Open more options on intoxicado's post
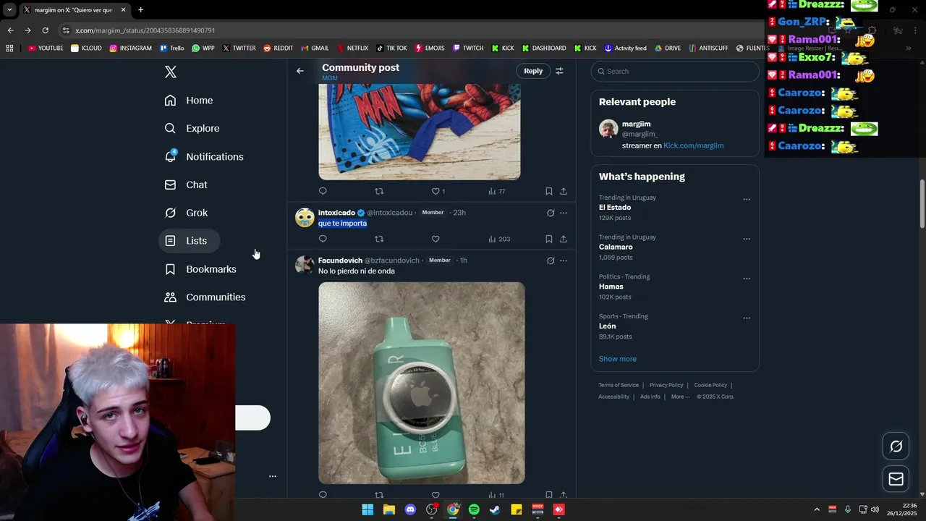Image resolution: width=926 pixels, height=521 pixels. 564,213
